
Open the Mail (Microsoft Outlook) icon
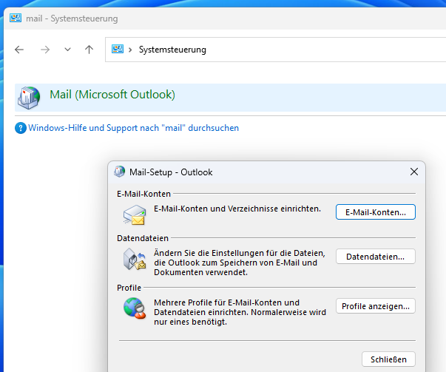[x=29, y=98]
